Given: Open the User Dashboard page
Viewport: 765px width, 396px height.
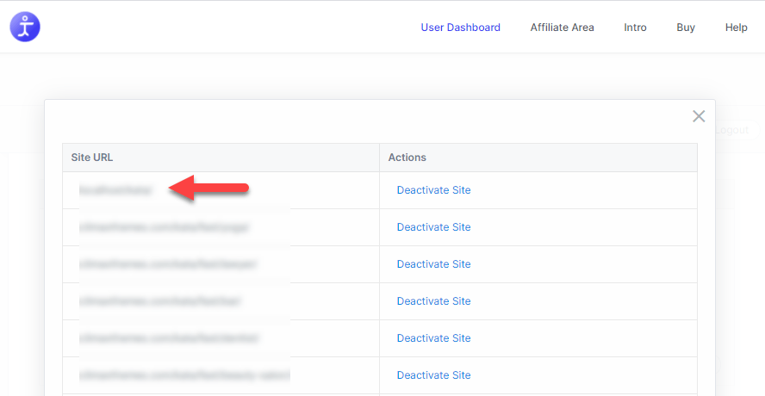Looking at the screenshot, I should 460,28.
